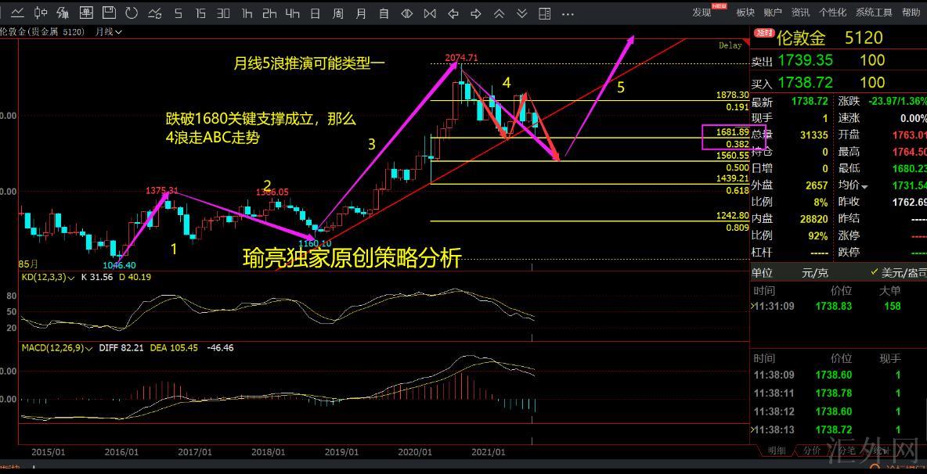Open the 资讯 menu

point(800,13)
